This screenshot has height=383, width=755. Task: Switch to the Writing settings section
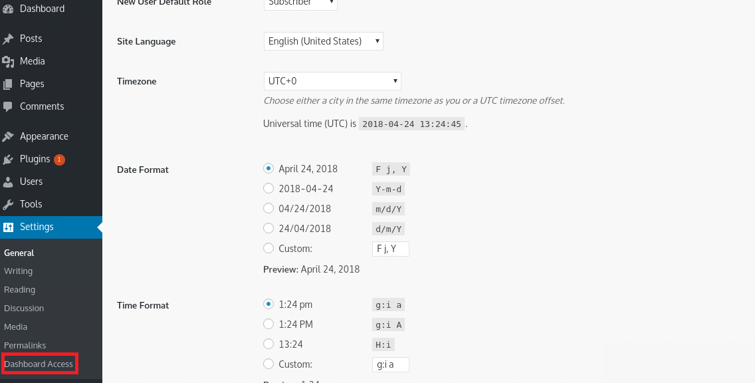(18, 271)
